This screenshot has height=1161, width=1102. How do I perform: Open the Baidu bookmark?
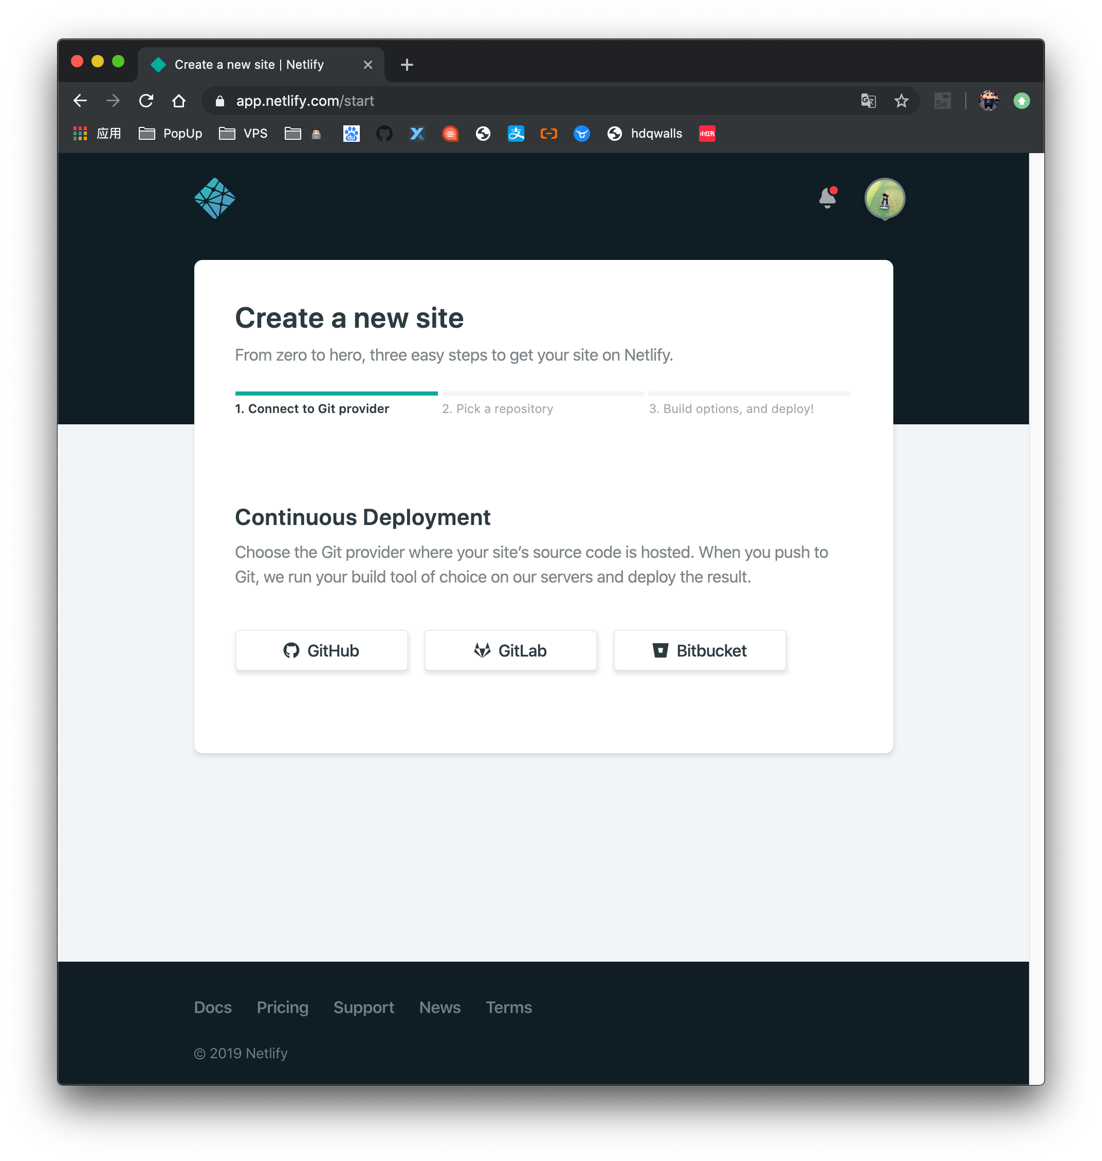coord(351,134)
